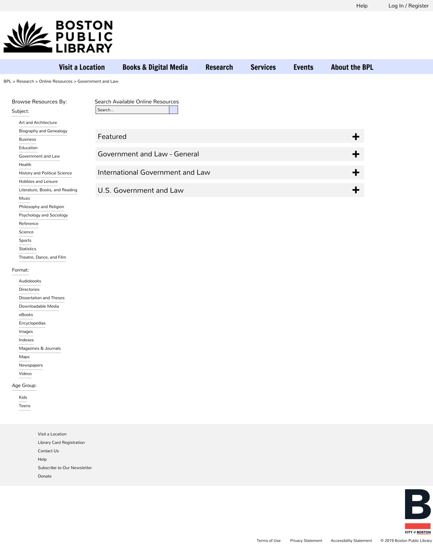Click the search submit button
The image size is (433, 547).
[x=174, y=110]
